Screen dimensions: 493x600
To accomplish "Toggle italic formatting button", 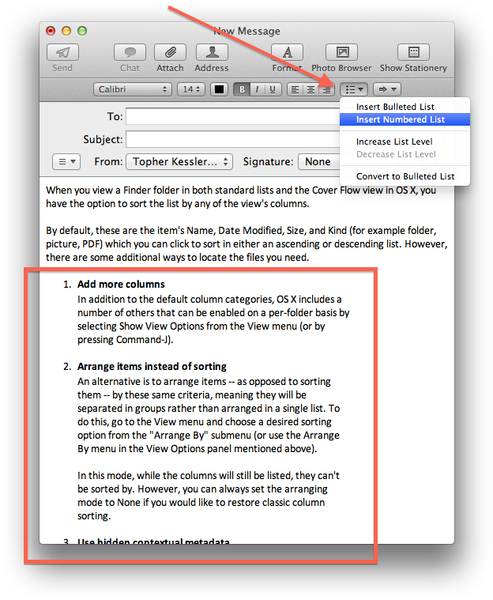I will coord(258,89).
